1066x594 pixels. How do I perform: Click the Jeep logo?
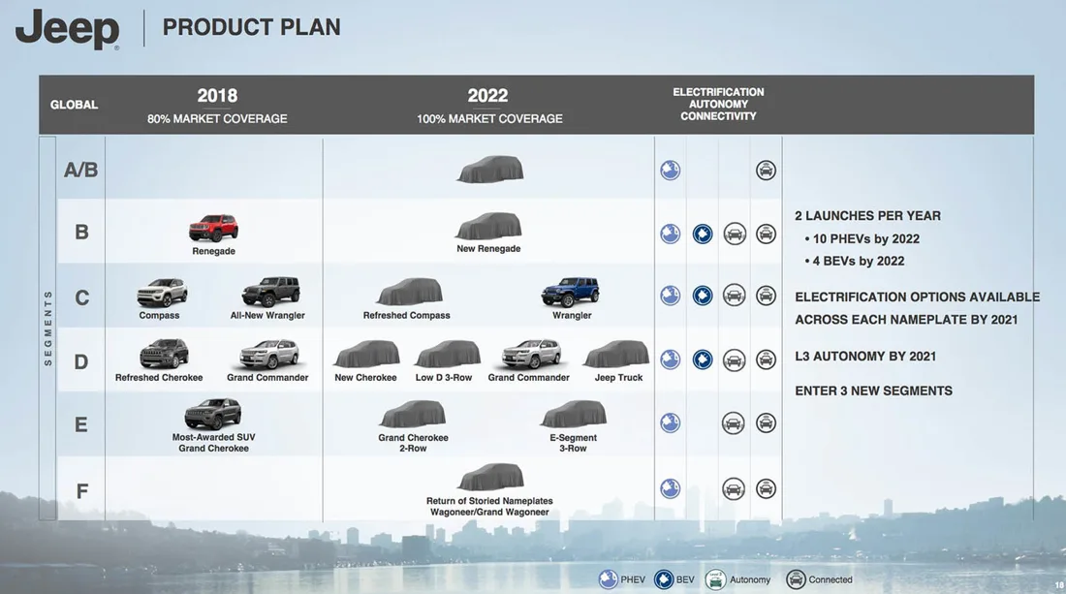coord(67,29)
